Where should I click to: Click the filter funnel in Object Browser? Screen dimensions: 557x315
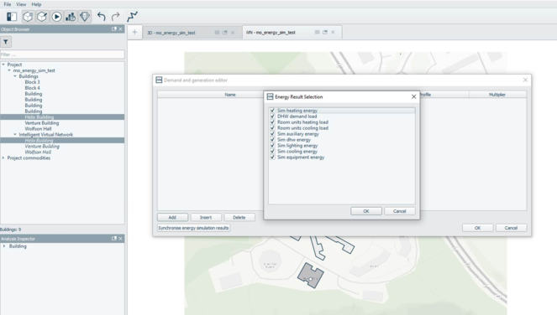tap(6, 42)
